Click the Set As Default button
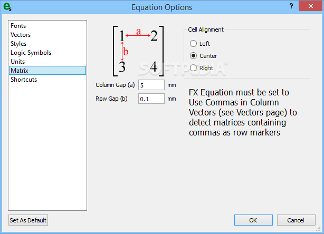The width and height of the screenshot is (324, 234). coord(28,220)
